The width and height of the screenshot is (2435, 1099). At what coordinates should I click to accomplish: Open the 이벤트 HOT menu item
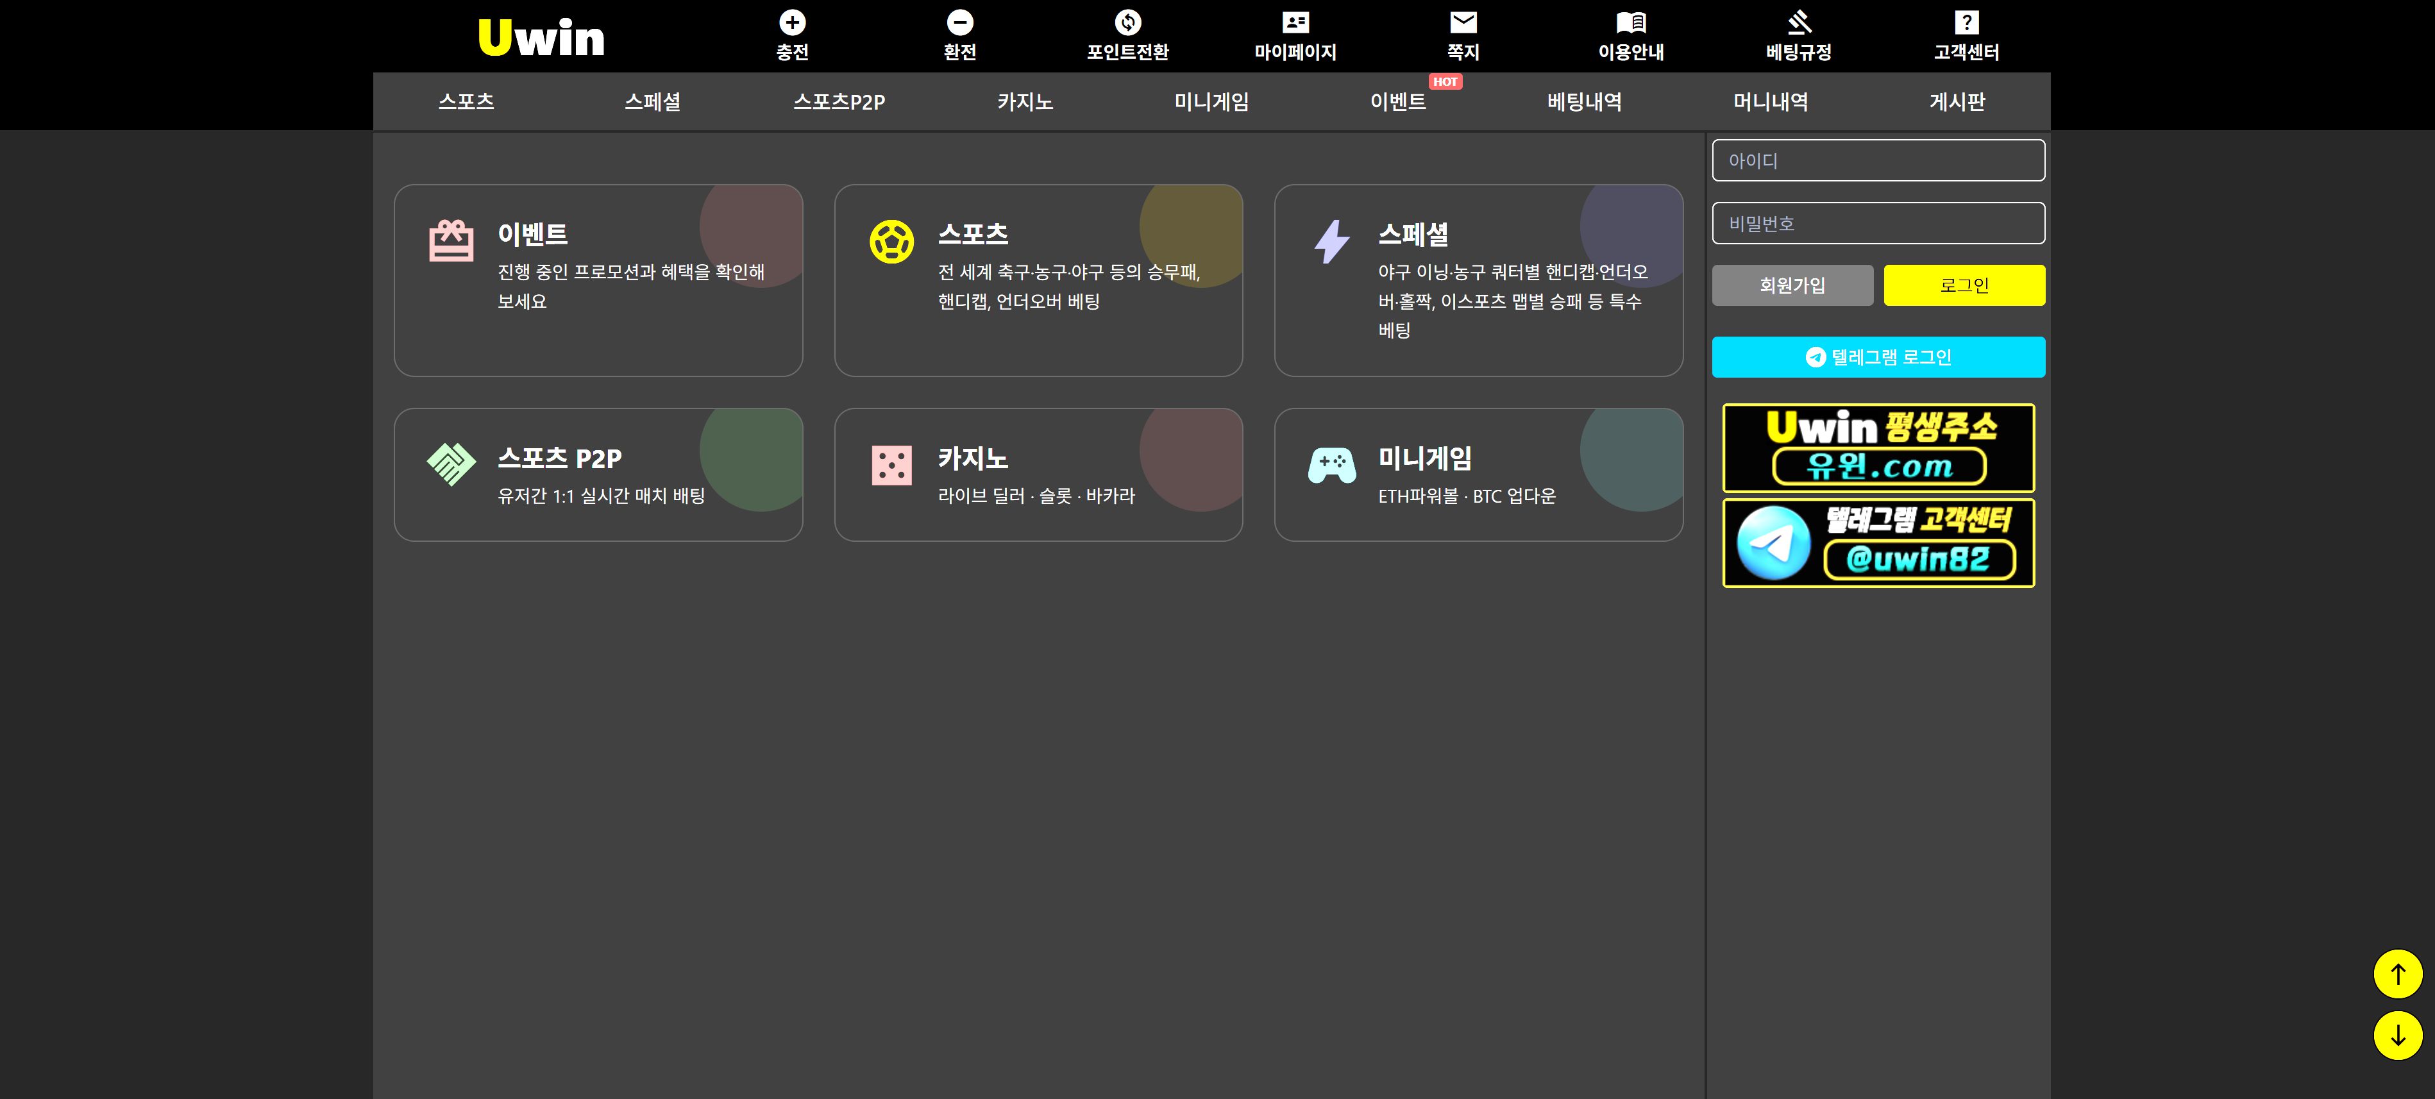pos(1398,102)
